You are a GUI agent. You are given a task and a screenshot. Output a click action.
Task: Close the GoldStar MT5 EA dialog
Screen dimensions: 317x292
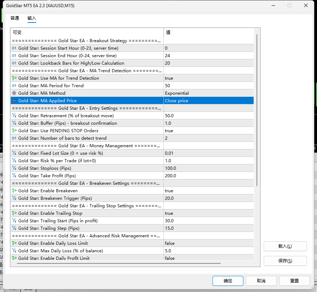pyautogui.click(x=306, y=5)
